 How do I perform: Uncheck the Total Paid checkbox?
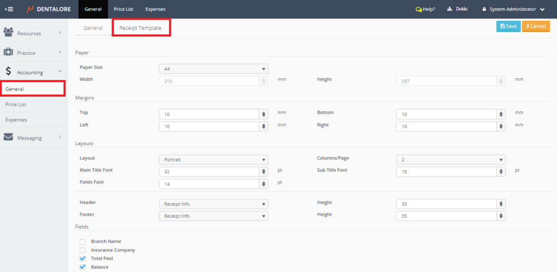tap(83, 259)
